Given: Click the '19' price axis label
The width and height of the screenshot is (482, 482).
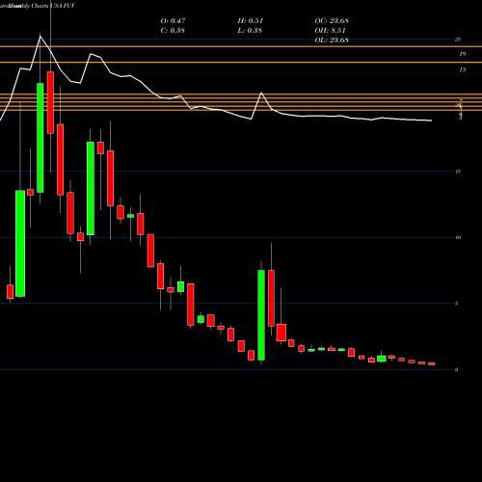Looking at the screenshot, I should [463, 54].
